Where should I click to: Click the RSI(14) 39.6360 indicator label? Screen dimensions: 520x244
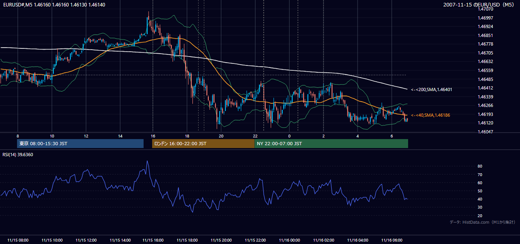tap(18, 155)
